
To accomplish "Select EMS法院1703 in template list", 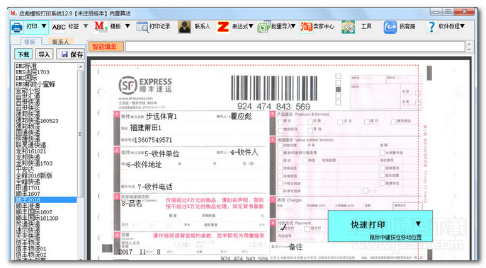I will (33, 72).
